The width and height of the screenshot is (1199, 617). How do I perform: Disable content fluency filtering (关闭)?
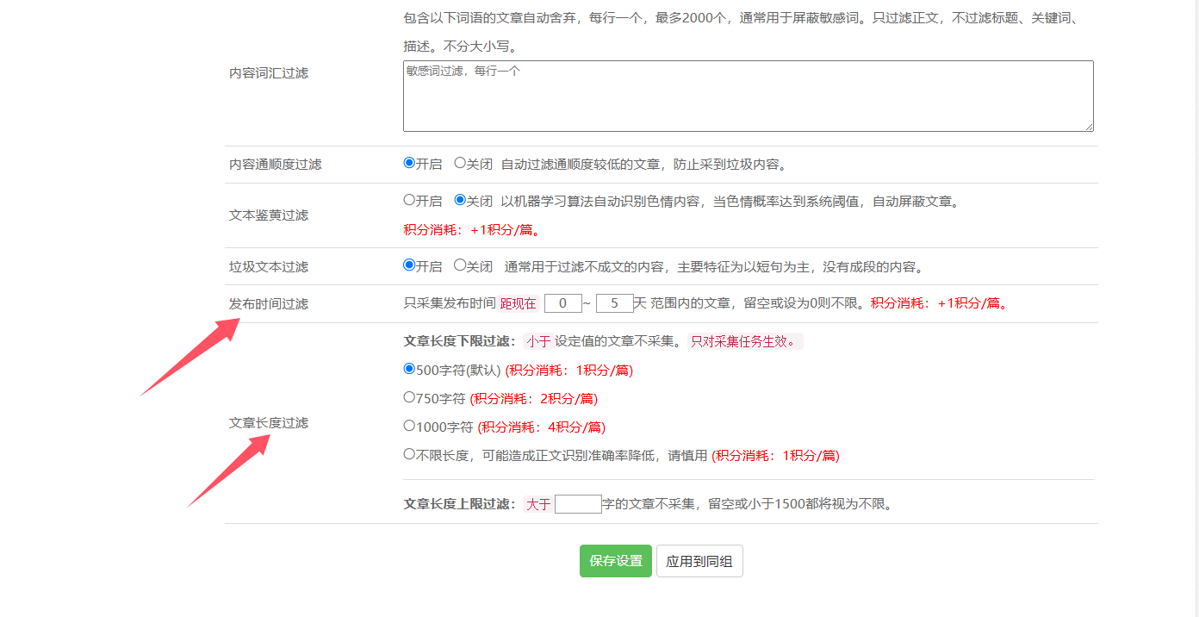[460, 163]
